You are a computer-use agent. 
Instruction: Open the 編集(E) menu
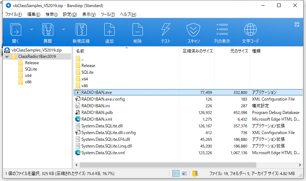point(33,14)
